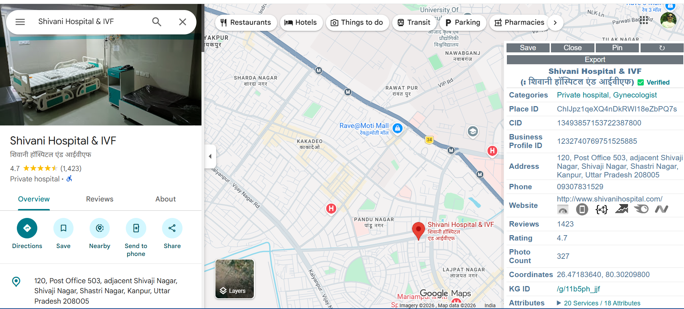Select the Restaurants filter chip
The height and width of the screenshot is (309, 684).
[x=246, y=23]
